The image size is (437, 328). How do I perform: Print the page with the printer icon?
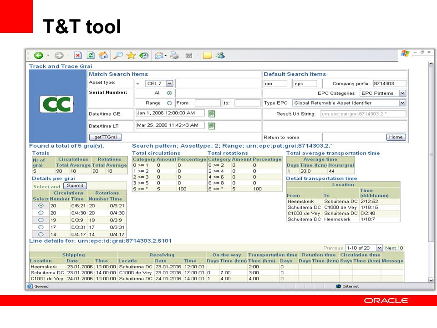pyautogui.click(x=174, y=55)
